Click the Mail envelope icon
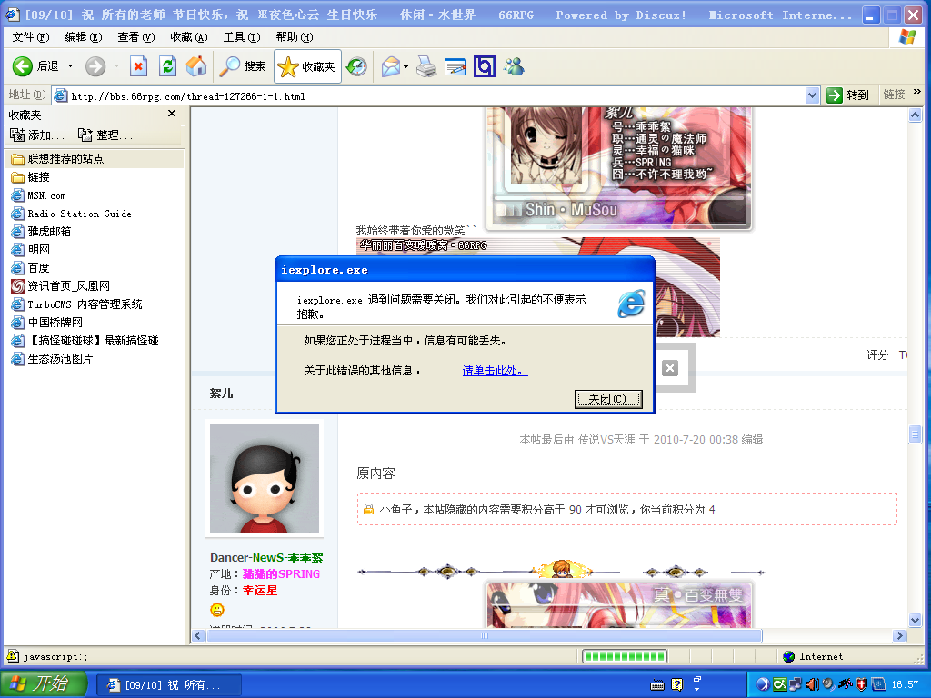931x698 pixels. [x=391, y=66]
